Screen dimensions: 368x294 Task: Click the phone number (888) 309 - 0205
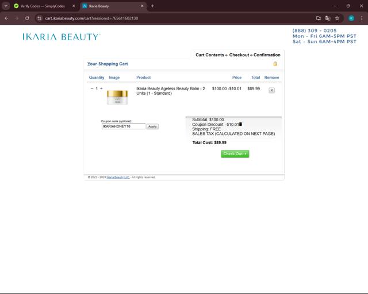click(x=315, y=30)
